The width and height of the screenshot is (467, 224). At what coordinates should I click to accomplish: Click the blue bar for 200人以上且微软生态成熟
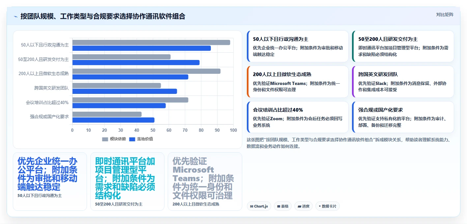[131, 77]
